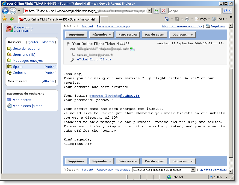Click the top Faire suivre button

(128, 35)
